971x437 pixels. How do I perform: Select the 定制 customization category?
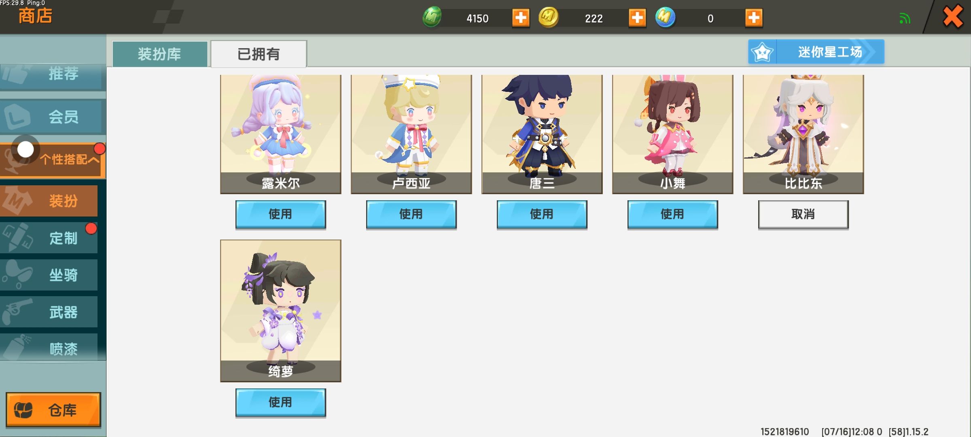pos(49,238)
